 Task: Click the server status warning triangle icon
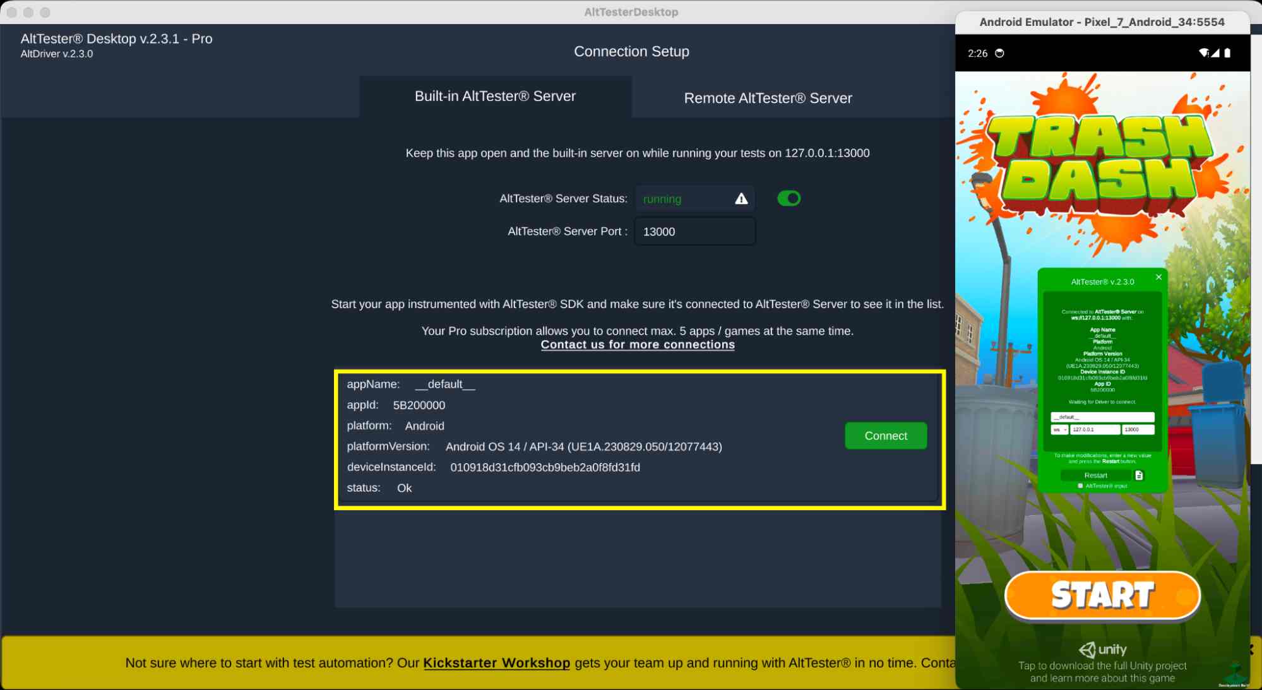coord(741,199)
